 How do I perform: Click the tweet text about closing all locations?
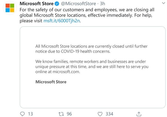pos(87,15)
